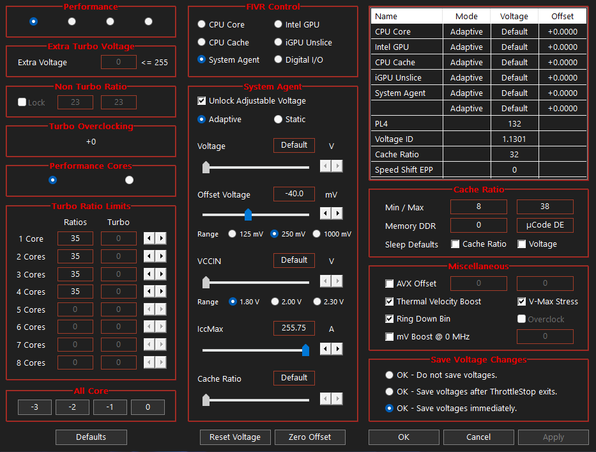Click the All Core -3 button
Image resolution: width=596 pixels, height=452 pixels.
tap(34, 407)
